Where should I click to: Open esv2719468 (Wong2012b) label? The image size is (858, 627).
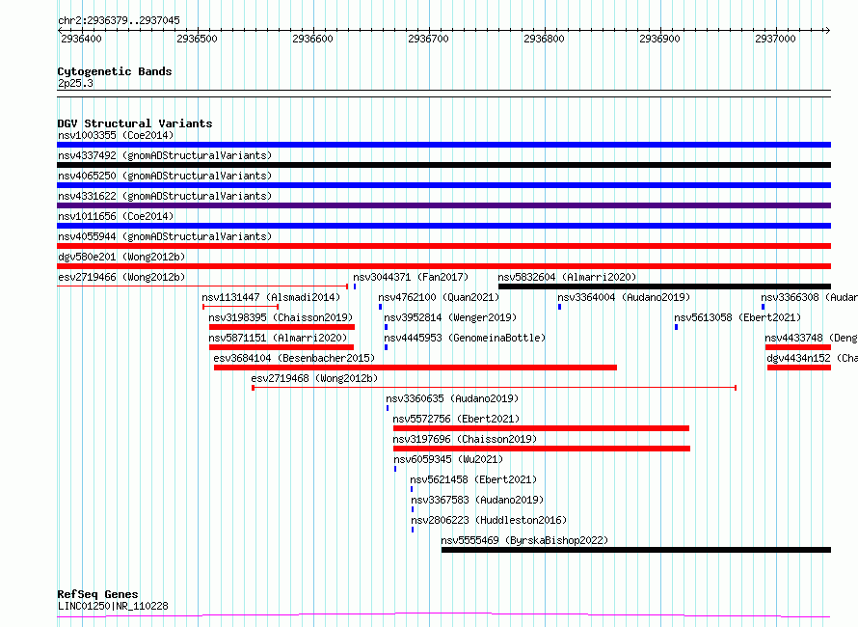coord(314,378)
